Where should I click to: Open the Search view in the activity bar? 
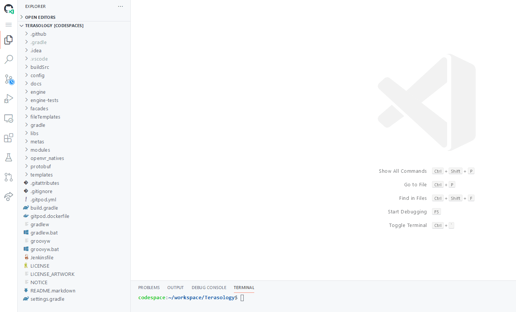point(8,59)
